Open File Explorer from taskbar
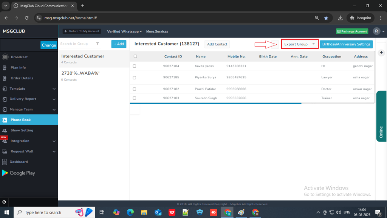This screenshot has width=387, height=218. (x=144, y=212)
